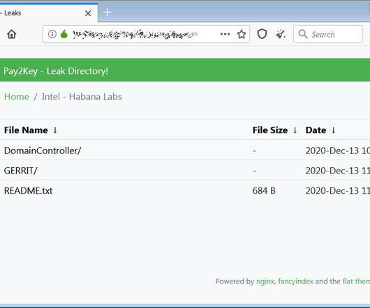Open the GERRIT/ folder
The width and height of the screenshot is (370, 308).
pyautogui.click(x=20, y=171)
